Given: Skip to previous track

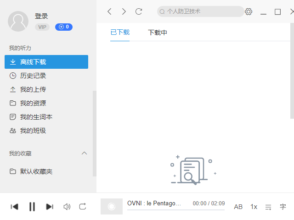Looking at the screenshot, I should [x=14, y=207].
